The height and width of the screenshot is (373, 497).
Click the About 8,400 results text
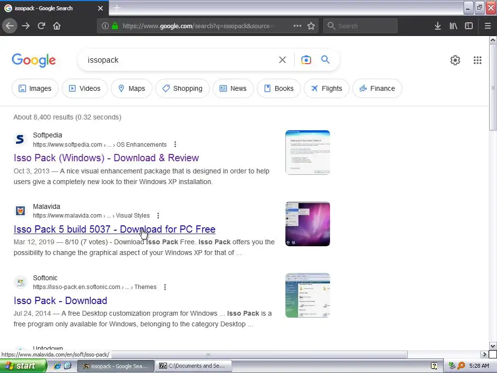67,117
